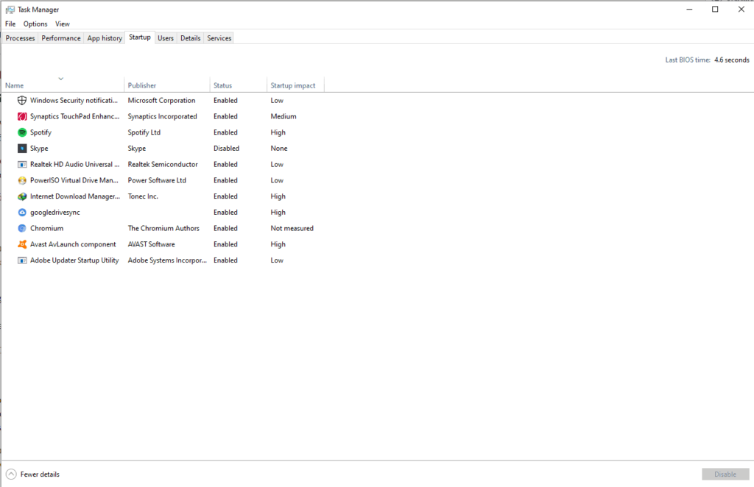Switch to the Services tab

[x=219, y=38]
